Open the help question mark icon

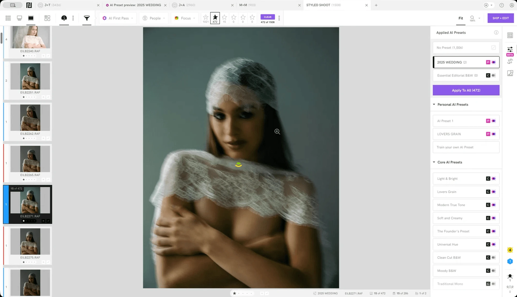(501, 5)
